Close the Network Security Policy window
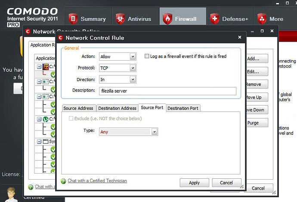Image resolution: width=297 pixels, height=202 pixels. pos(272,31)
